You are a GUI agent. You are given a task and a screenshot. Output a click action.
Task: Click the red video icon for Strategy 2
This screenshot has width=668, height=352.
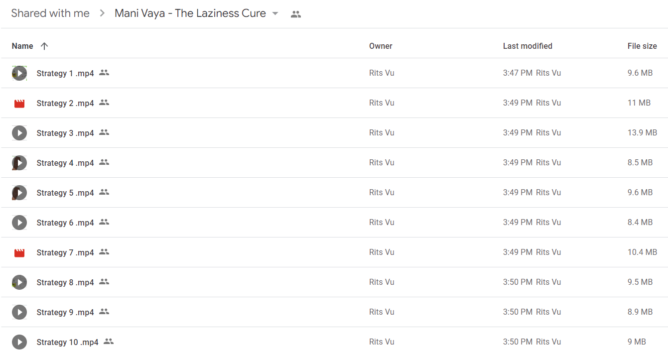pos(19,104)
